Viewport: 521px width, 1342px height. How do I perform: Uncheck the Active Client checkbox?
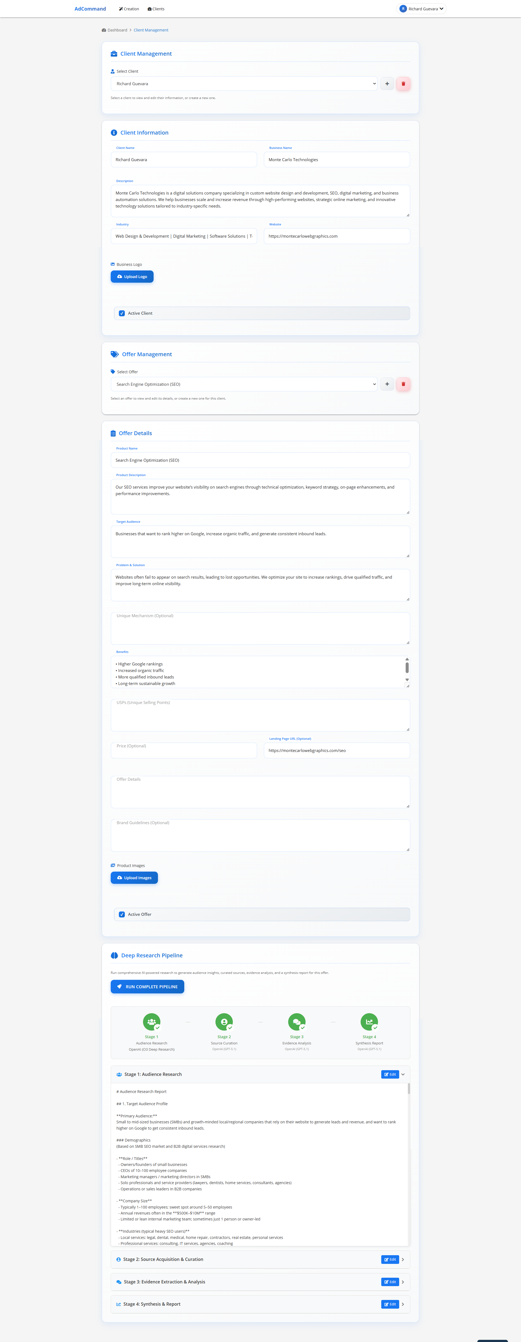[122, 314]
